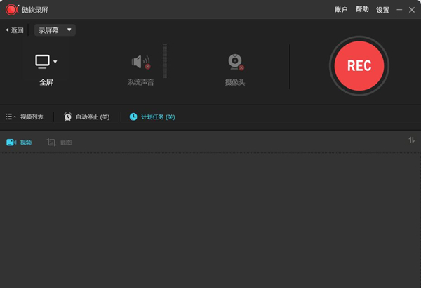Toggle the webcam camera icon
The image size is (421, 288).
pos(236,62)
